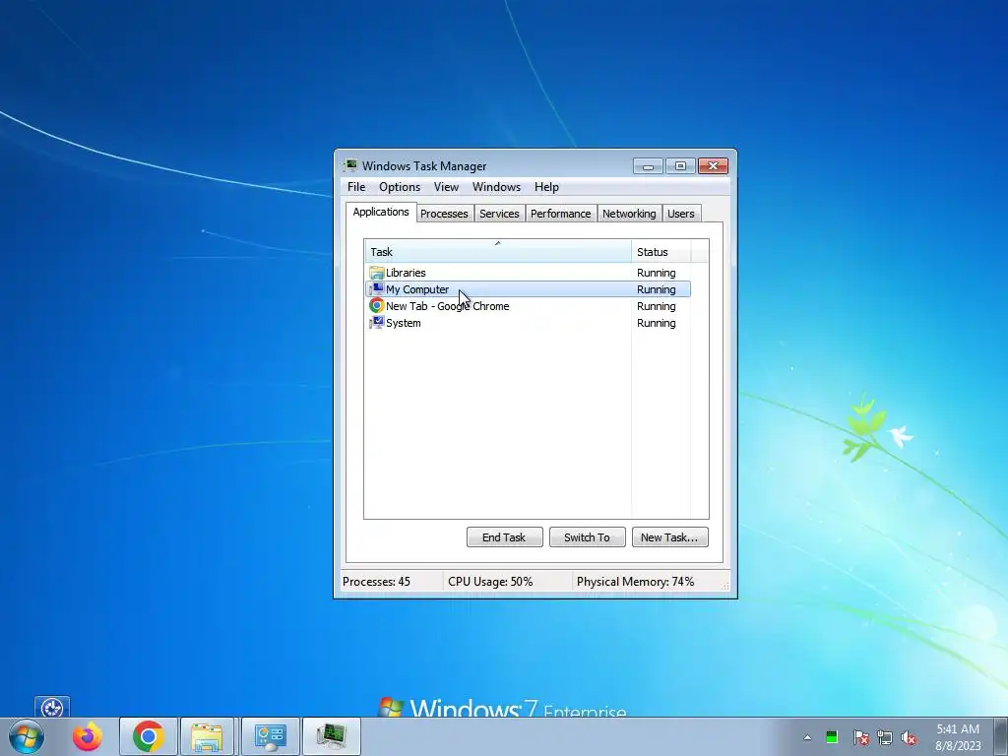
Task: Click Running status of Libraries
Action: pos(656,273)
